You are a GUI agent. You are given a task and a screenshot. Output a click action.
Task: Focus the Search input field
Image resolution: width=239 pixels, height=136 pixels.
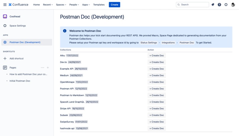[192, 4]
